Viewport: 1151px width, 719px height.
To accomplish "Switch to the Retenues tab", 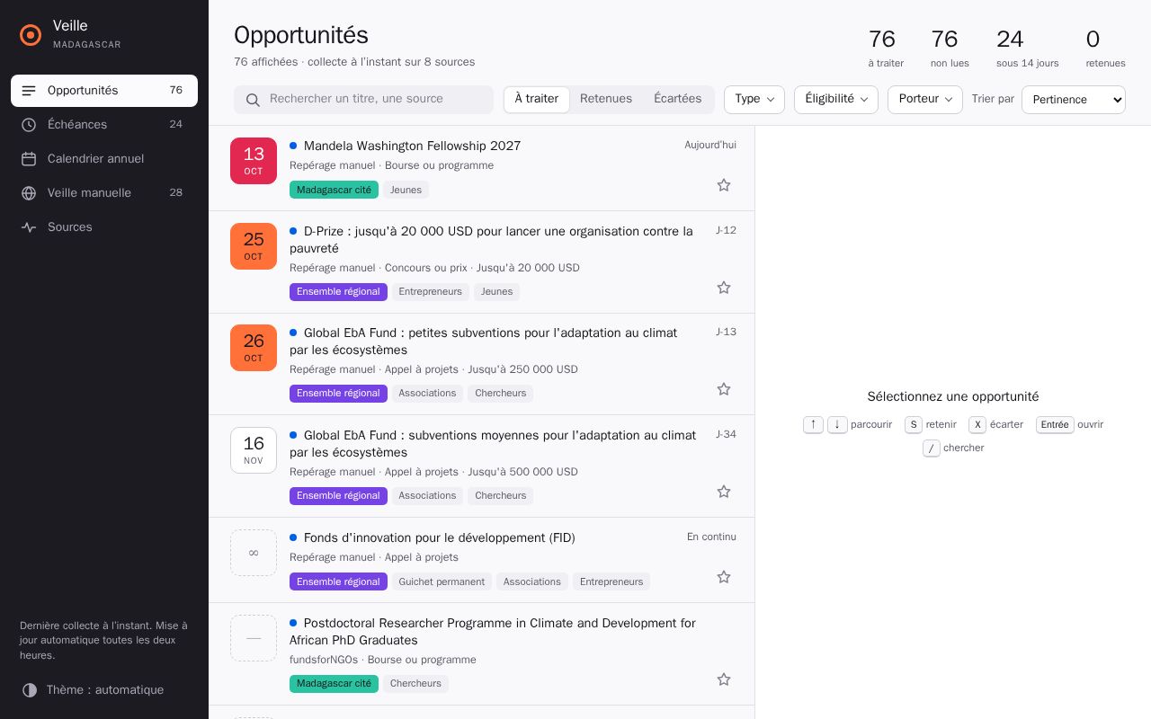I will coord(606,99).
